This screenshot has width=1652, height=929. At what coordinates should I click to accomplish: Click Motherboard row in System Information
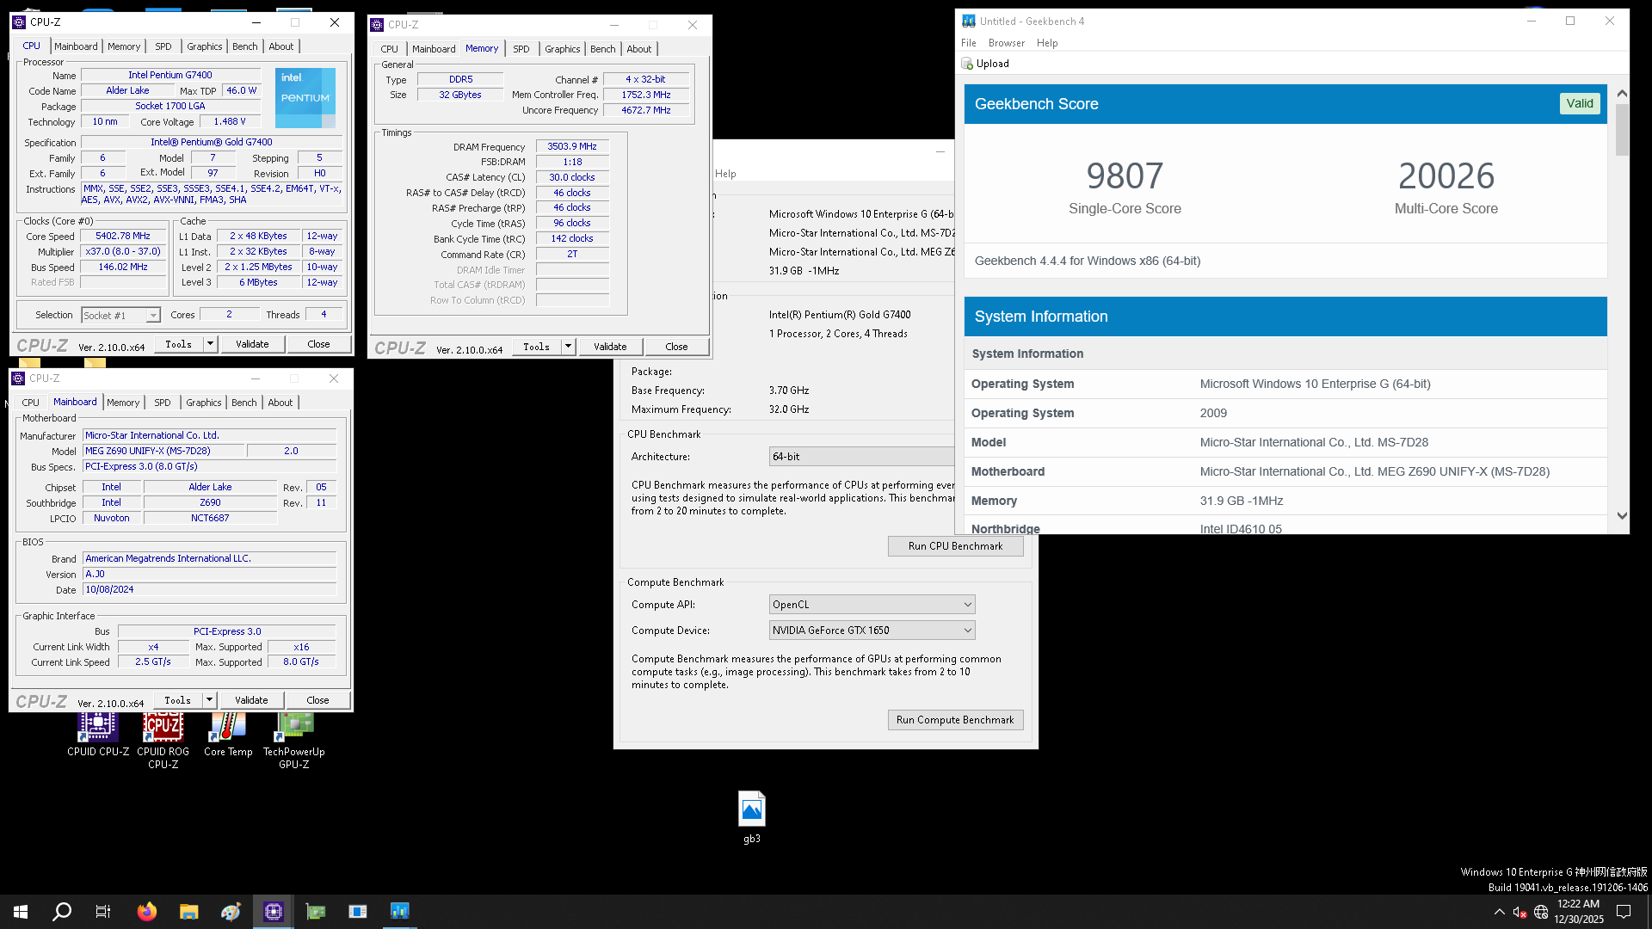click(1285, 471)
